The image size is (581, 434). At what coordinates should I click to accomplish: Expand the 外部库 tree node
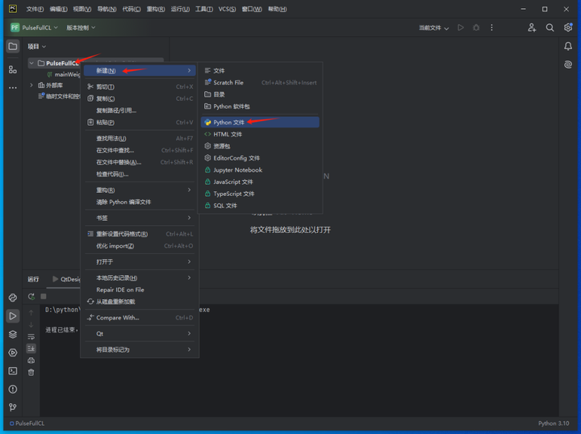[31, 86]
